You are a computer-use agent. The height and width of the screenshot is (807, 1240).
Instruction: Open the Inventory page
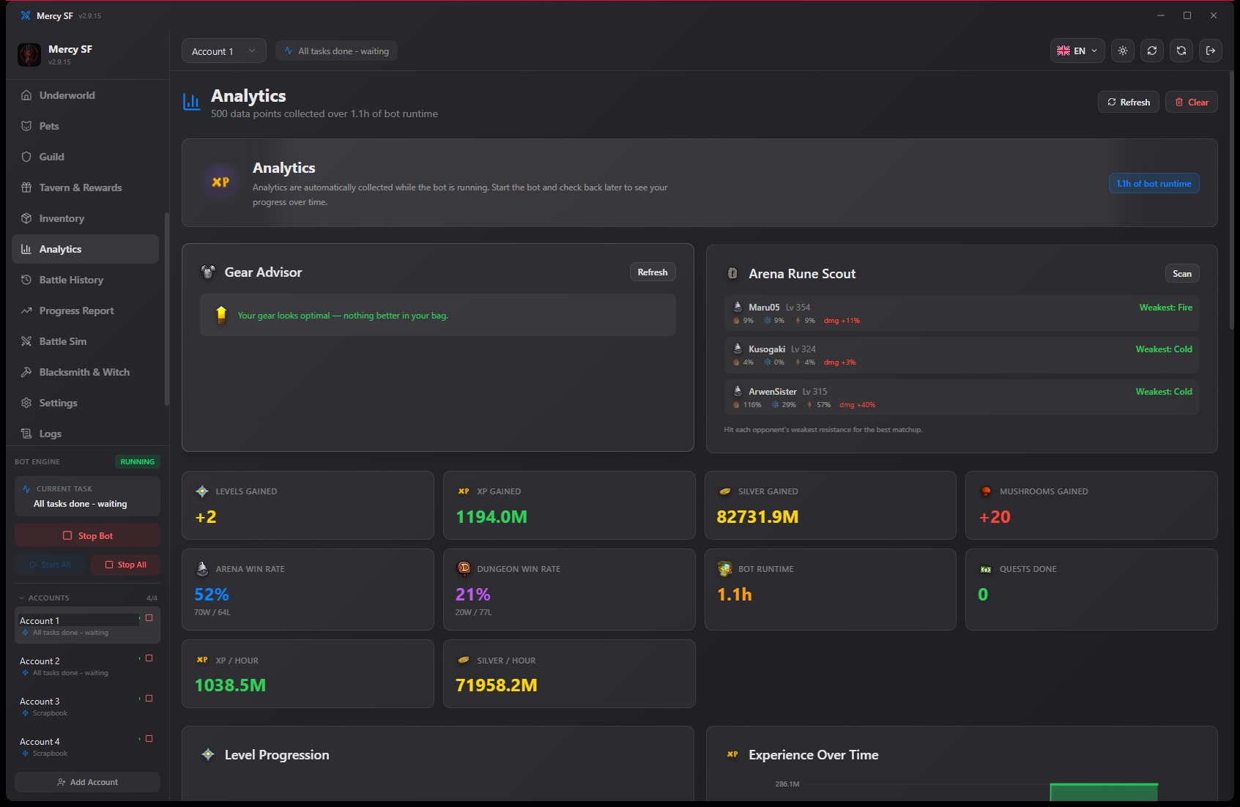point(85,218)
